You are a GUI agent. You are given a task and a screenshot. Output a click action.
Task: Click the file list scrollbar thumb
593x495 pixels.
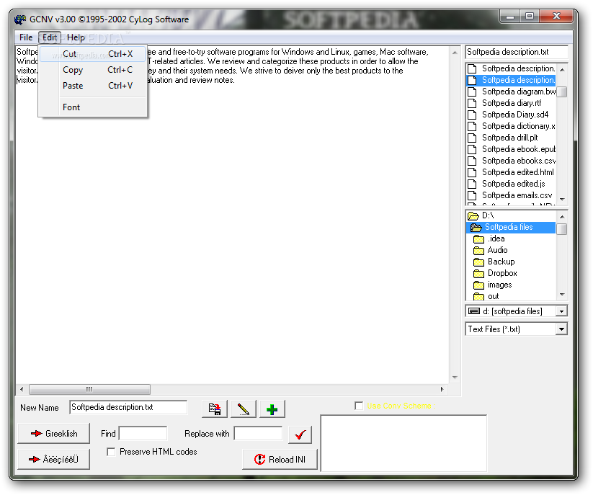point(562,92)
